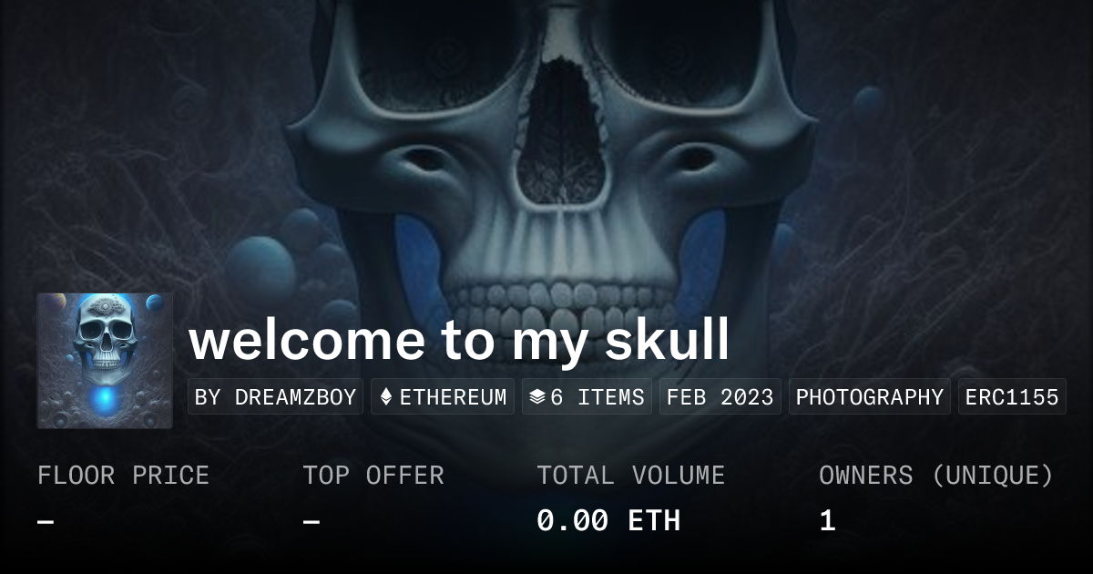Open creator badge BY DREAMZBOY
The width and height of the screenshot is (1093, 574).
[x=275, y=397]
